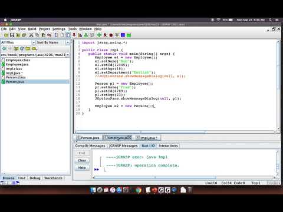The image size is (283, 212).
Task: Toggle line numbers toolbar icon
Action: (x=68, y=35)
